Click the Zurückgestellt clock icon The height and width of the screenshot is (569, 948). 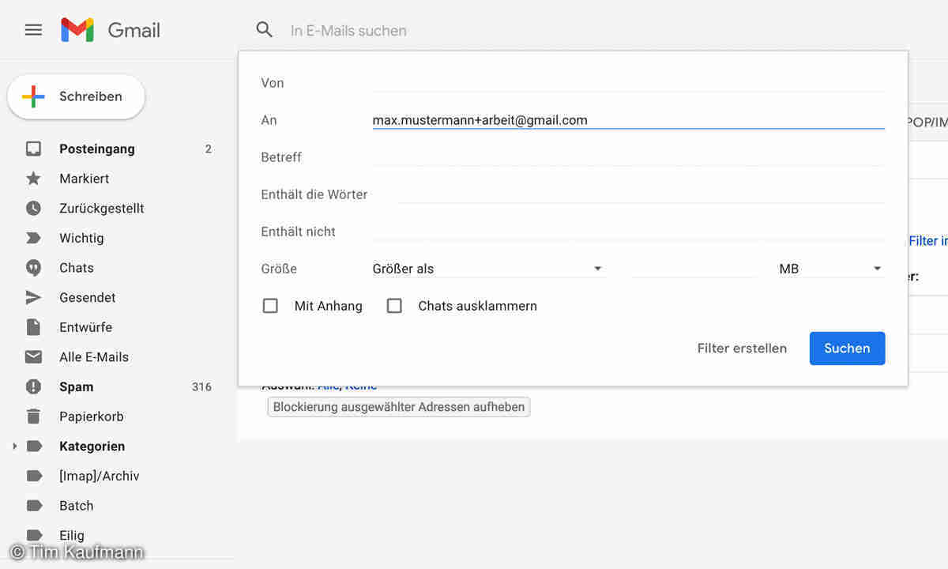pos(33,209)
